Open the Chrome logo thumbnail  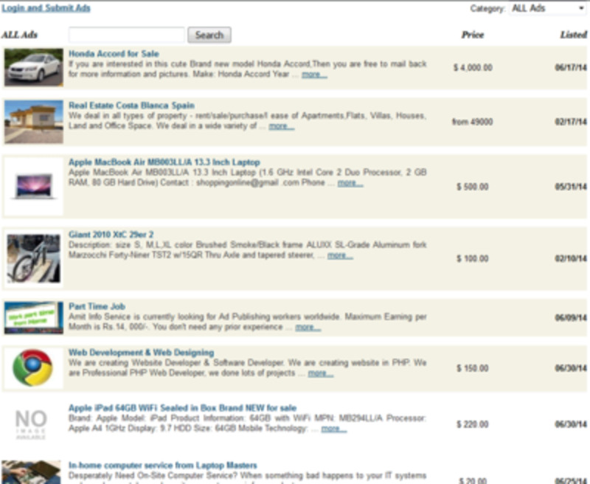click(x=32, y=367)
